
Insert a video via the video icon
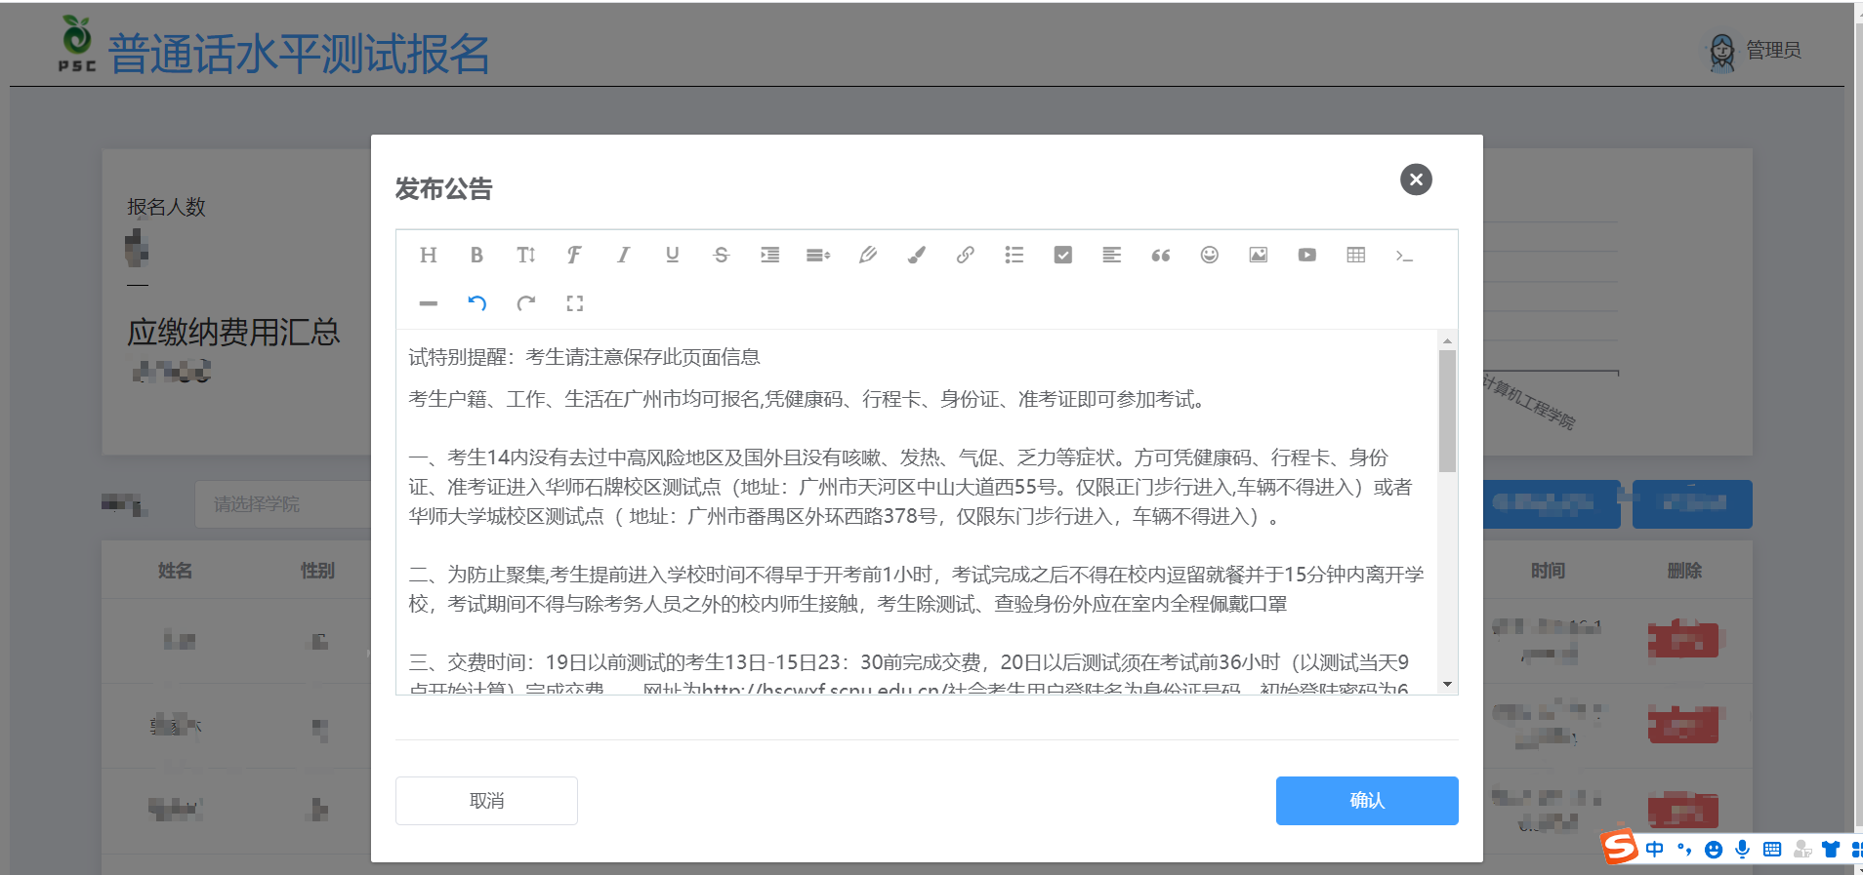tap(1306, 255)
